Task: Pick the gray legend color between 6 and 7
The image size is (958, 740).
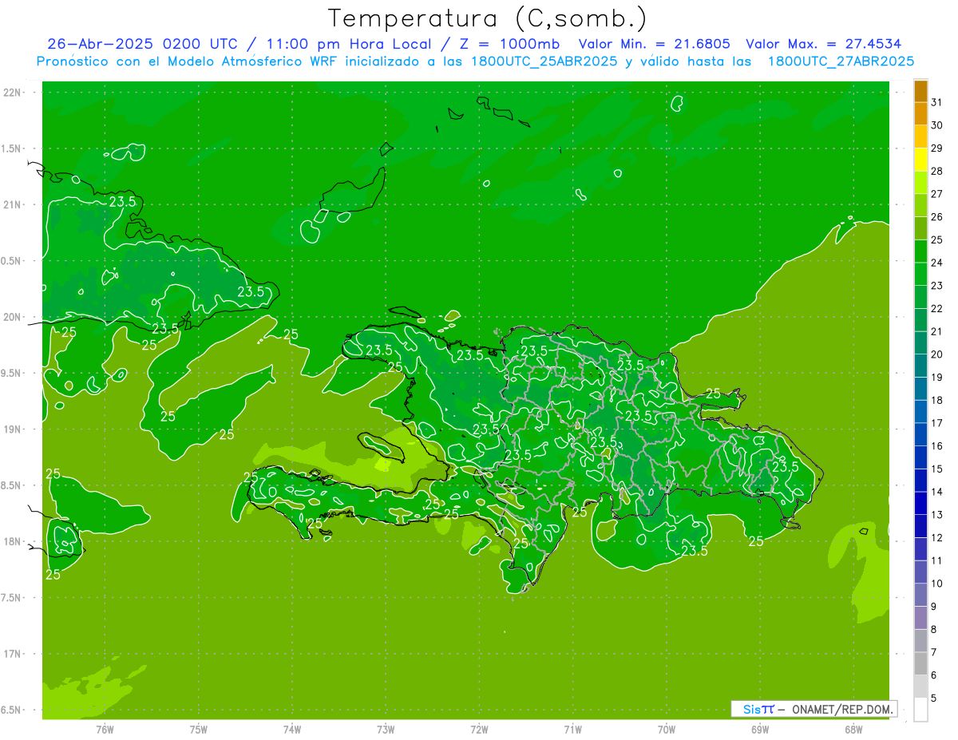Action: tap(920, 664)
